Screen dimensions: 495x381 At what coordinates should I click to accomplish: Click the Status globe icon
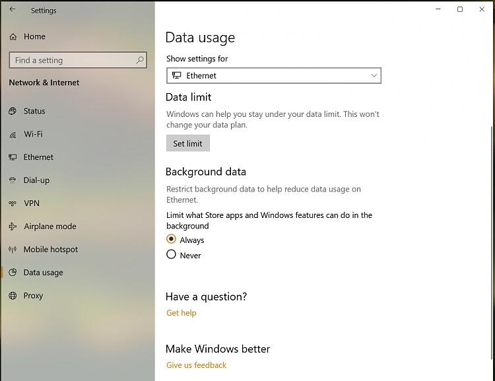[x=13, y=111]
